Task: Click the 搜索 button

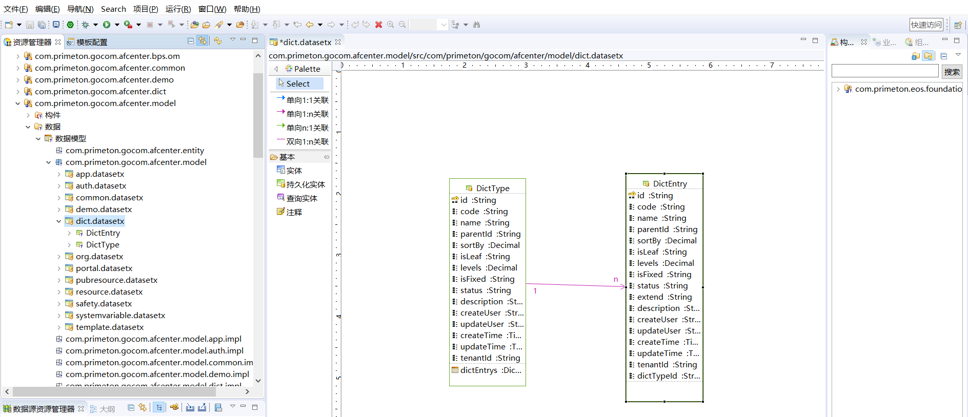Action: (x=952, y=72)
